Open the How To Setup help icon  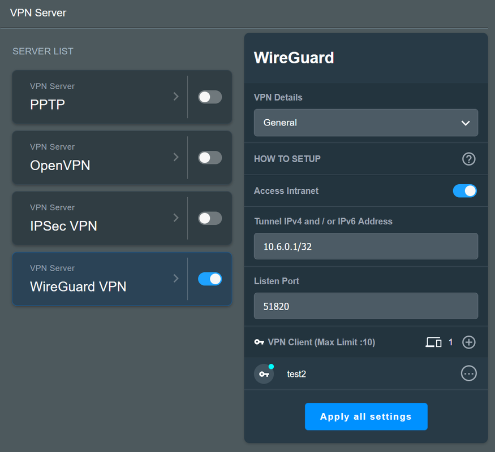coord(468,159)
